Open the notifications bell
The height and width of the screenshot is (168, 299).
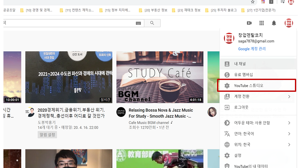(x=274, y=23)
